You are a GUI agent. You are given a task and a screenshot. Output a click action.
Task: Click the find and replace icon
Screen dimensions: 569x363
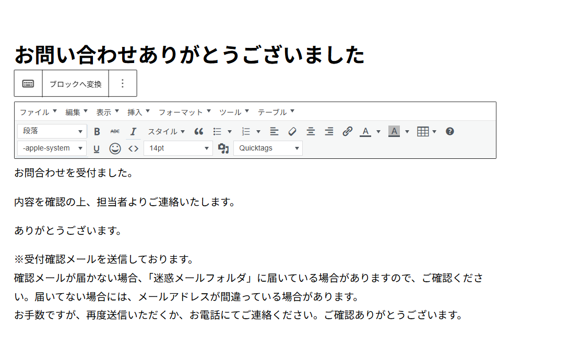[223, 149]
